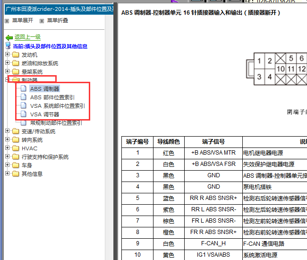Image resolution: width=307 pixels, height=260 pixels.
Task: Select the ABS 调制器 tree item
Action: (x=45, y=89)
